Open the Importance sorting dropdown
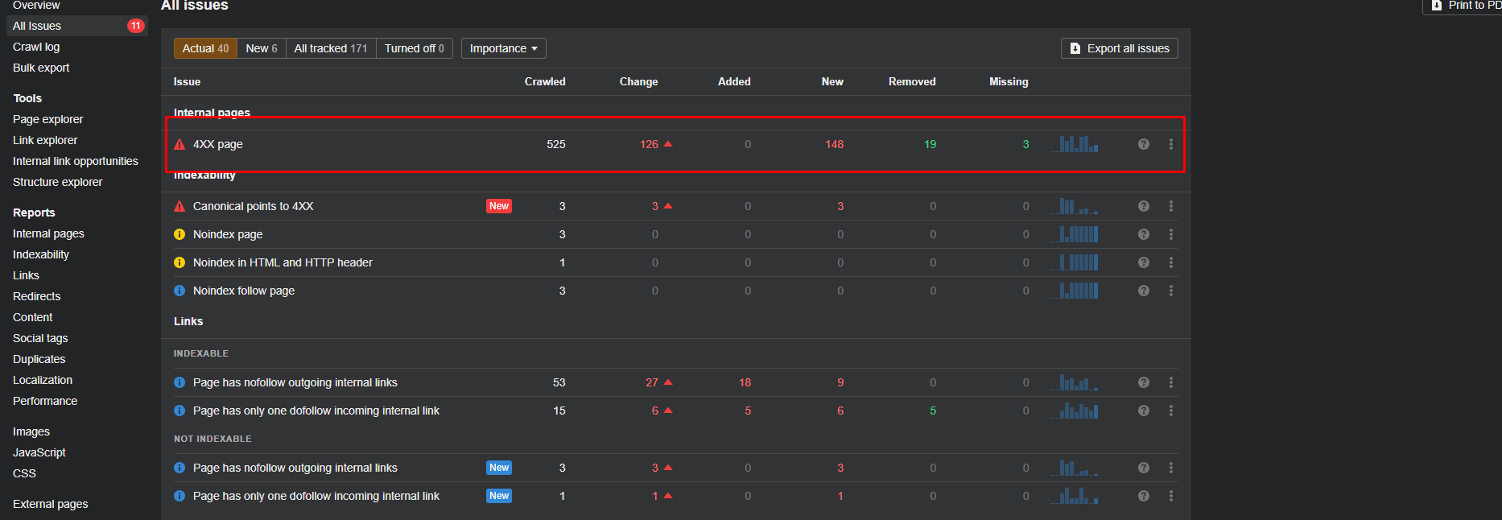Viewport: 1502px width, 520px height. point(504,48)
